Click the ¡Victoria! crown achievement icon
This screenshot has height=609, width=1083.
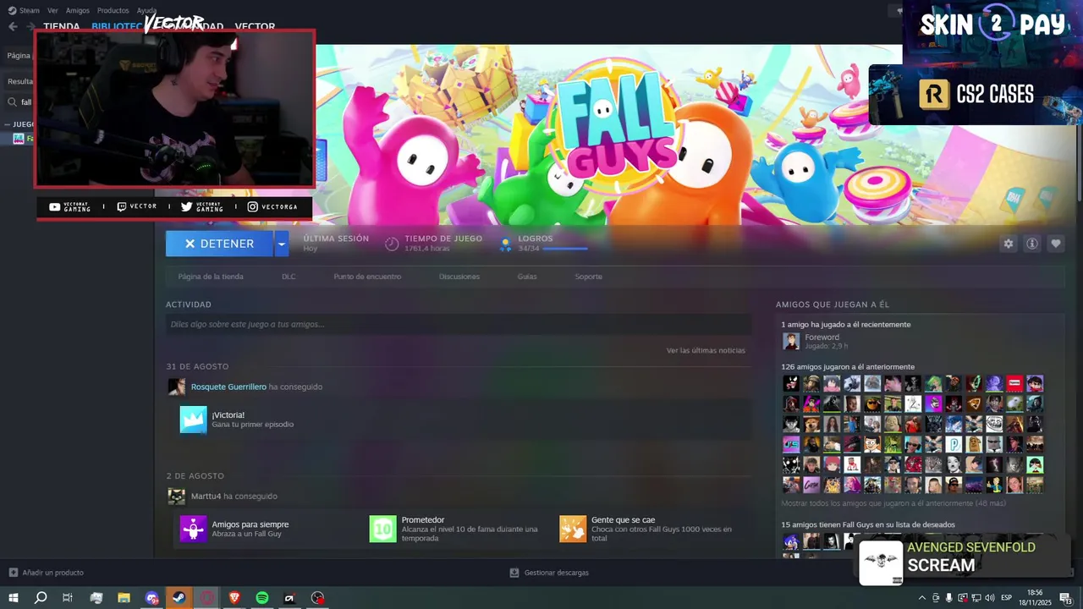(x=193, y=420)
